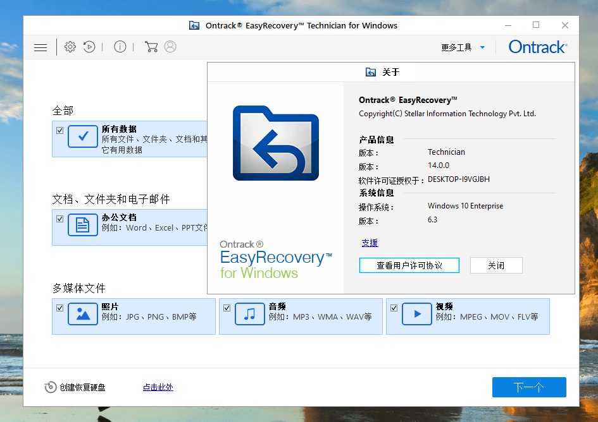Viewport: 598px width, 422px height.
Task: Click the 例如：MPEG、MOV、FLV等 description
Action: coord(487,317)
